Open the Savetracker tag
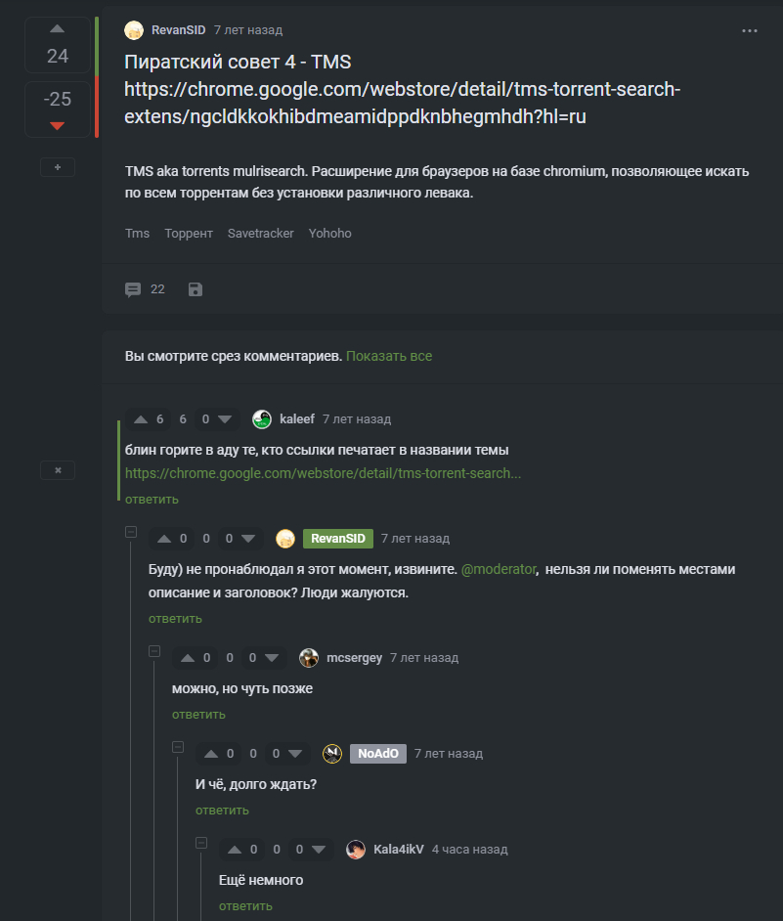Viewport: 783px width, 921px height. pos(260,234)
